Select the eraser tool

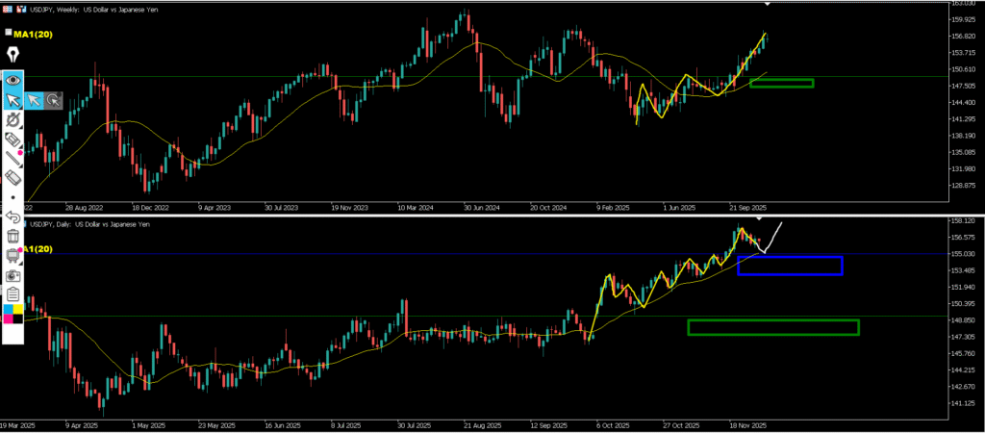[13, 178]
